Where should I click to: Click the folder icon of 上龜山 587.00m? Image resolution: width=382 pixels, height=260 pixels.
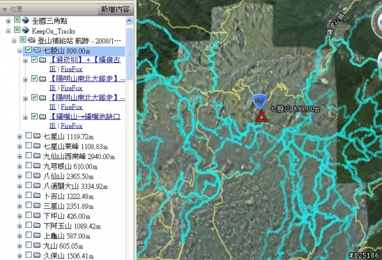[37, 235]
